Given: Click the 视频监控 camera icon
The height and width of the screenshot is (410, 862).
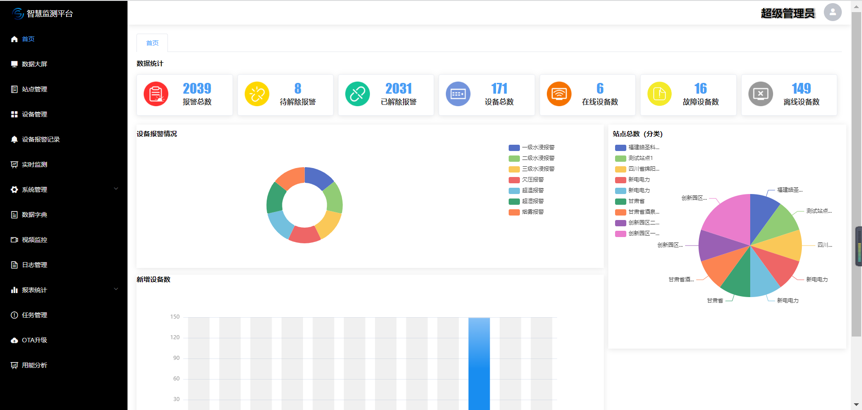Looking at the screenshot, I should coord(14,240).
